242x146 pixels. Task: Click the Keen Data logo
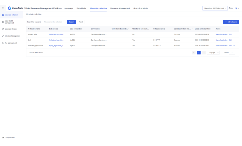(15, 8)
